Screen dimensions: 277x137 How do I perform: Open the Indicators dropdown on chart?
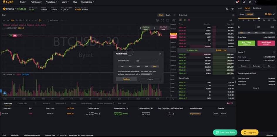pyautogui.click(x=52, y=20)
